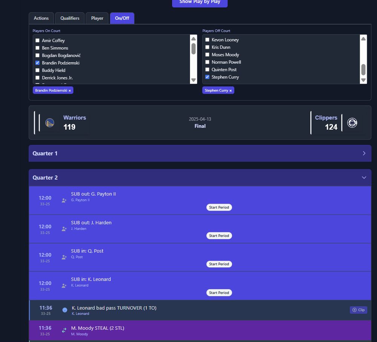Check Ben Simmons checkbox

click(x=37, y=48)
